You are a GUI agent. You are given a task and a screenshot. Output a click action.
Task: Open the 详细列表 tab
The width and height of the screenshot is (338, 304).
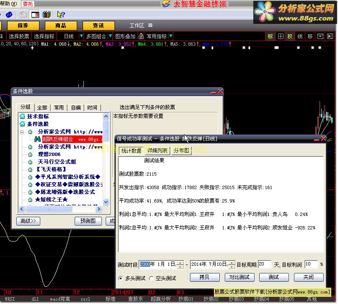(x=157, y=151)
